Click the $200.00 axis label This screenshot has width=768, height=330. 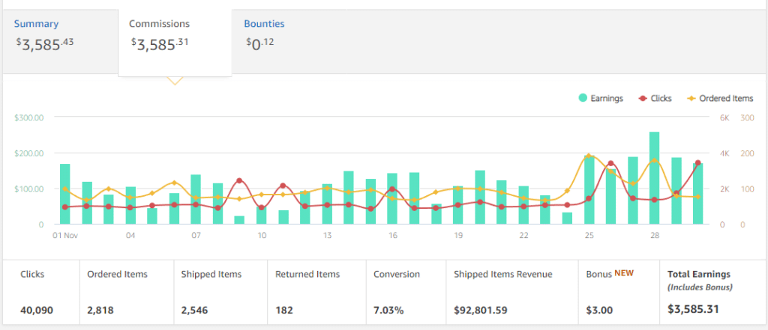pyautogui.click(x=29, y=153)
